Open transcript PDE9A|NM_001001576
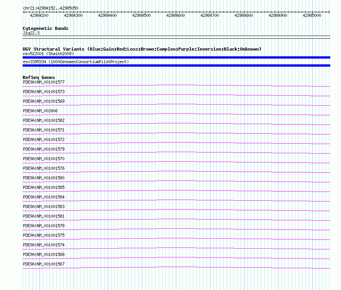 [44, 168]
